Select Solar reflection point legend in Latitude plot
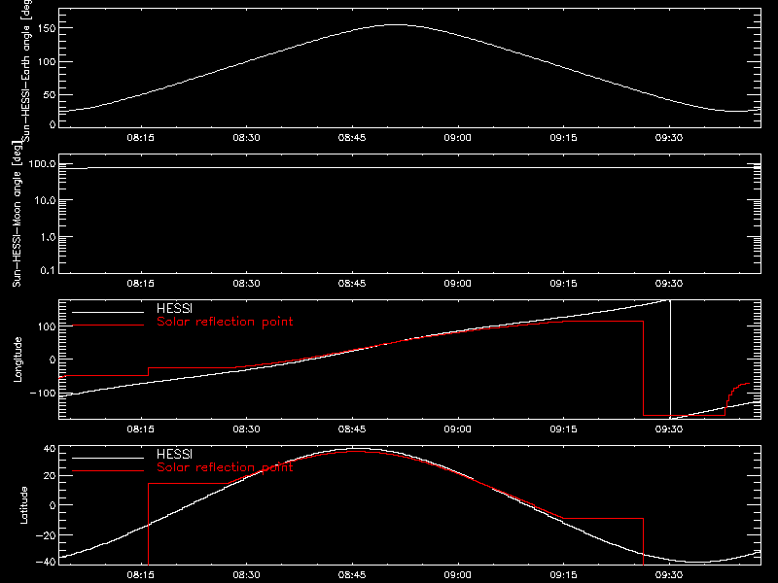The height and width of the screenshot is (583, 778). 225,467
